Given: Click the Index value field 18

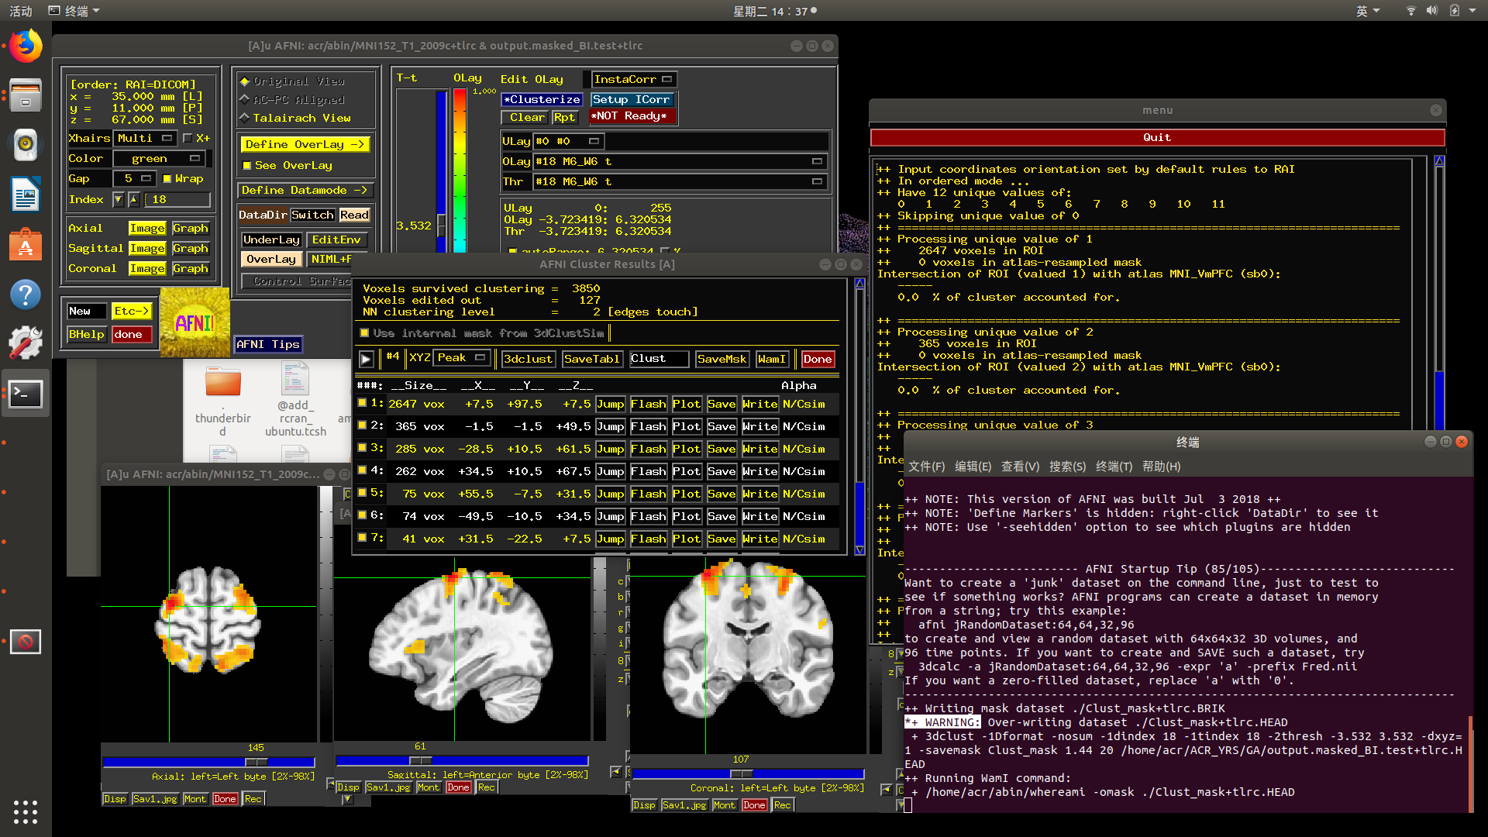Looking at the screenshot, I should click(177, 199).
